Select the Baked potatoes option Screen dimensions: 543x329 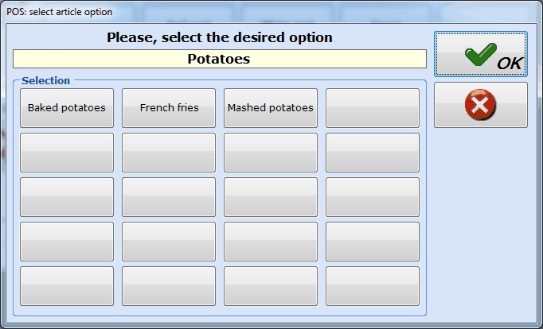tap(67, 108)
